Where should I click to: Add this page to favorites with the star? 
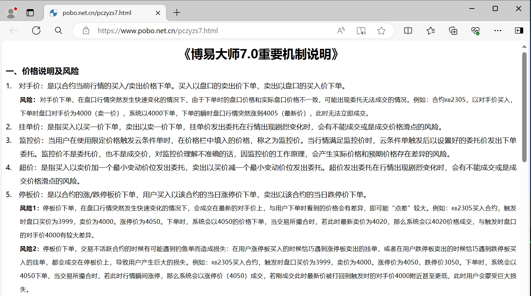tap(381, 30)
